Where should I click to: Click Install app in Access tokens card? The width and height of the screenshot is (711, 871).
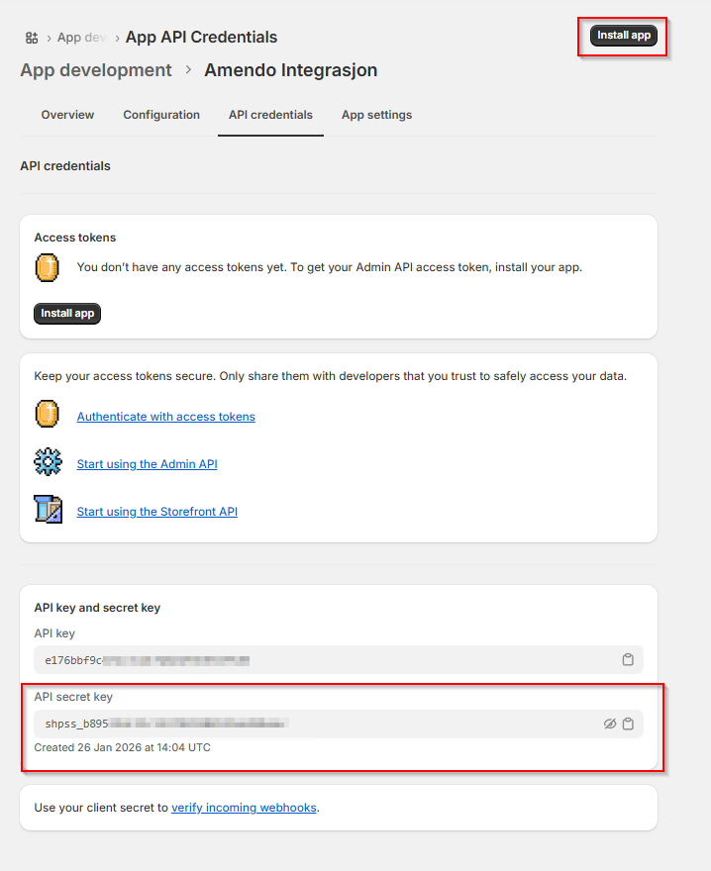click(x=67, y=313)
